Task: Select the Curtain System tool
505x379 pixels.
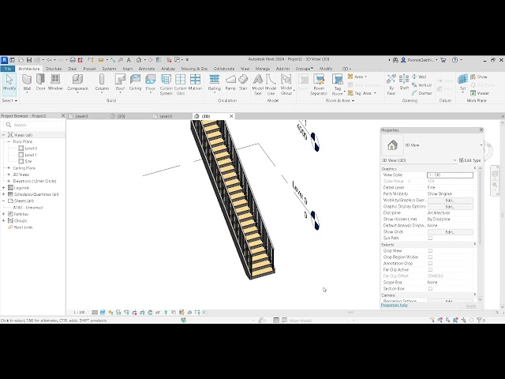Action: 166,84
